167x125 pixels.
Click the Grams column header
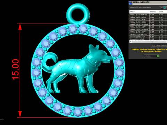click(x=153, y=12)
